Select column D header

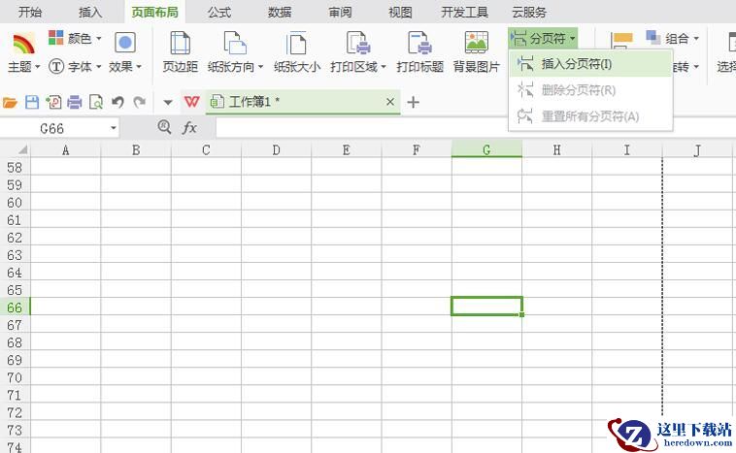pos(276,150)
